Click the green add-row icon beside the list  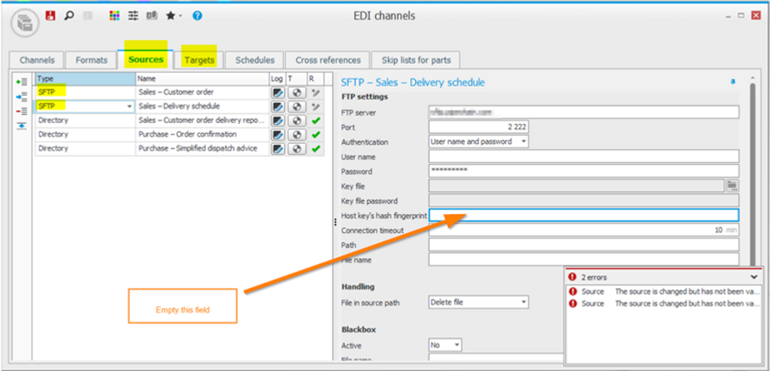(22, 81)
